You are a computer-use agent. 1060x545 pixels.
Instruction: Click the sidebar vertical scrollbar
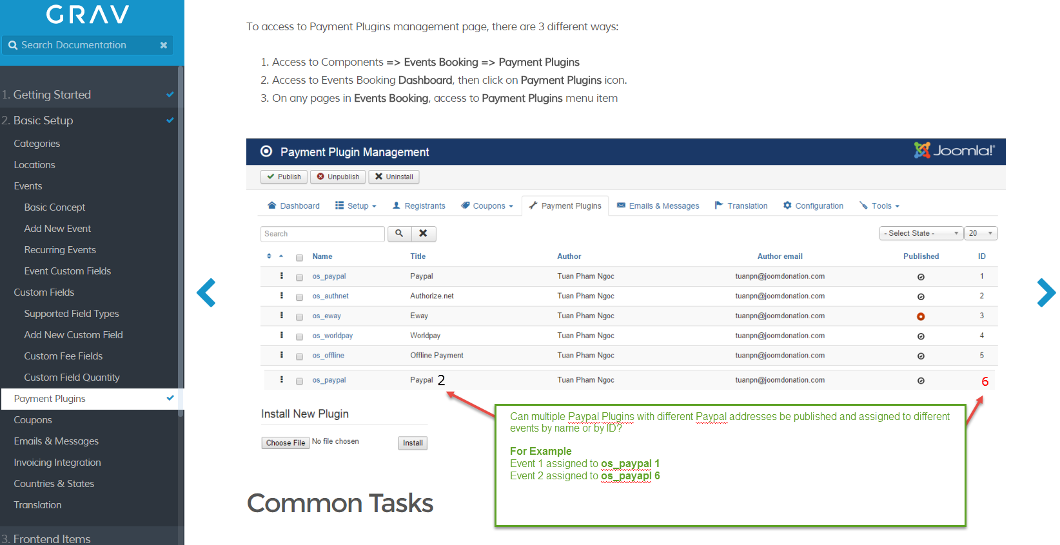pyautogui.click(x=181, y=242)
